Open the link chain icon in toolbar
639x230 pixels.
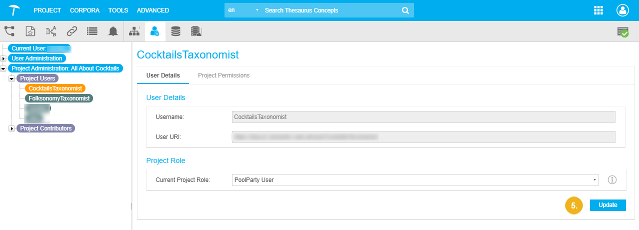tap(72, 31)
